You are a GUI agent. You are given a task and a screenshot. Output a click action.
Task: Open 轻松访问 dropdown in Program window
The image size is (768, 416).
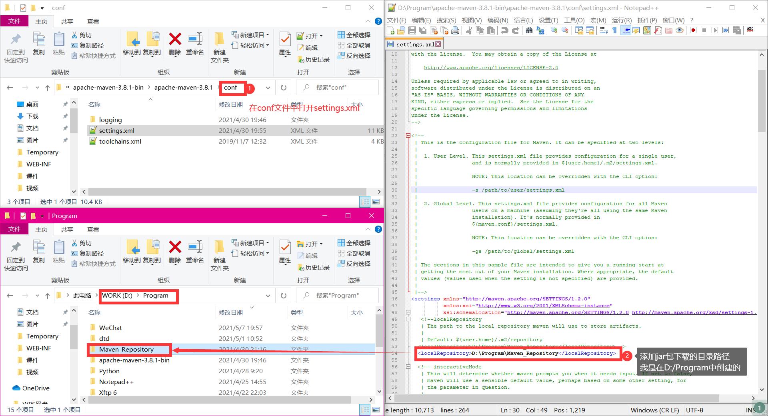250,253
